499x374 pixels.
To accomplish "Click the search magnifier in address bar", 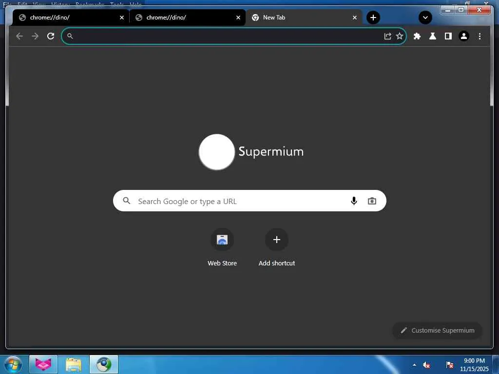I will (70, 36).
